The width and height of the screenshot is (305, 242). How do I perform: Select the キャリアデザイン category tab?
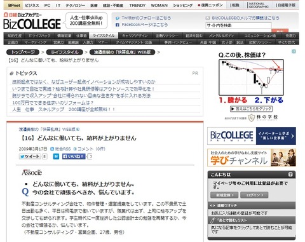pyautogui.click(x=135, y=36)
